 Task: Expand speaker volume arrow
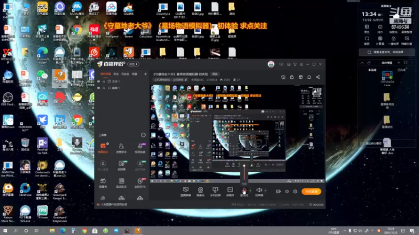(x=266, y=191)
